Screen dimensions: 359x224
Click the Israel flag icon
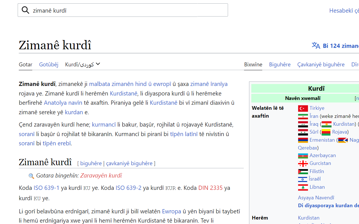tap(303, 179)
